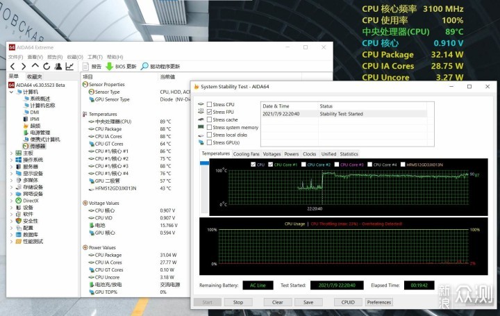Screen dimensions: 500x316
Task: Expand the network devices tree node
Action: click(x=12, y=194)
